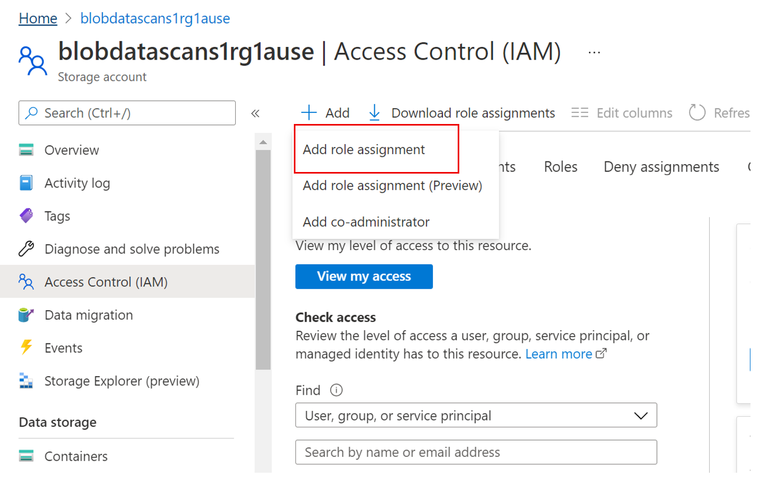This screenshot has width=760, height=497.
Task: Open the ellipsis more options menu
Action: (594, 52)
